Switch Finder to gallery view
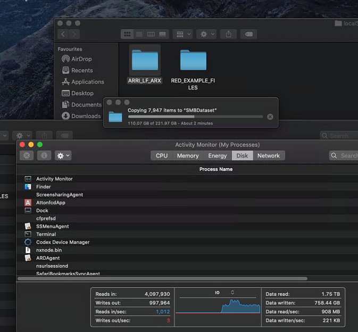358x332 pixels. pos(163,34)
